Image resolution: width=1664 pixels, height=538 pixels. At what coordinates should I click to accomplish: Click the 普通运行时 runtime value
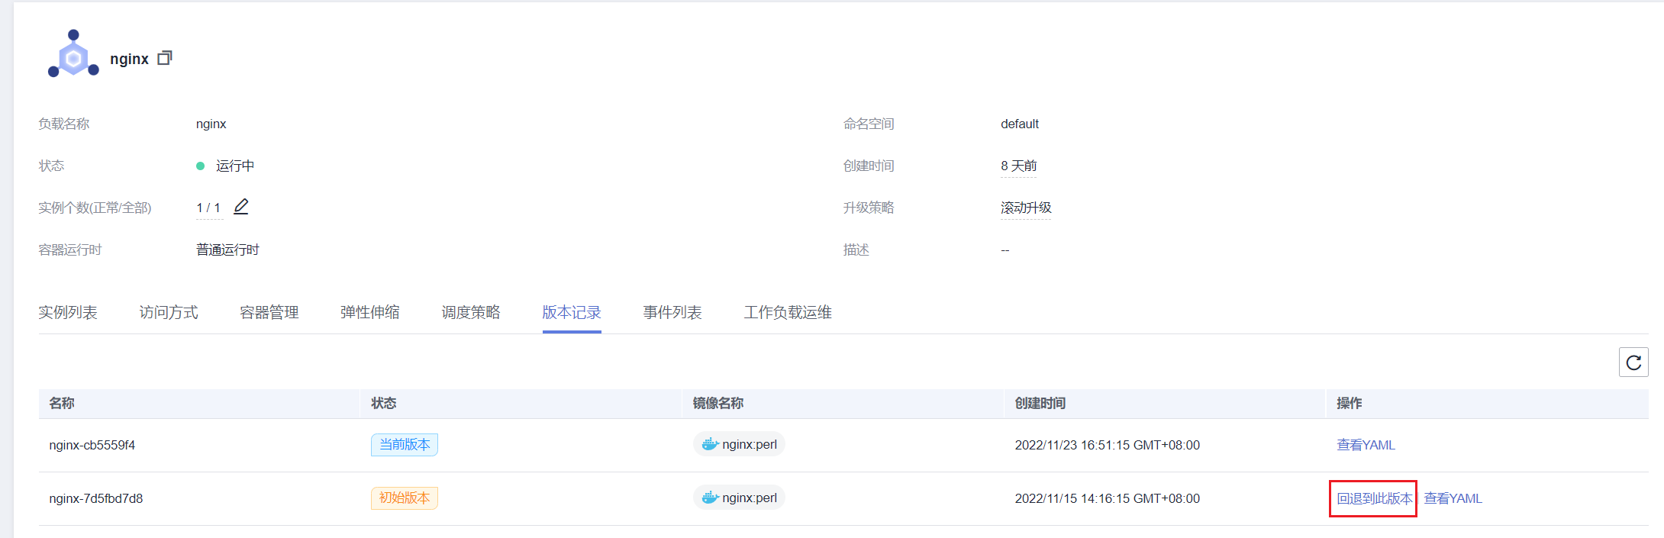(227, 250)
